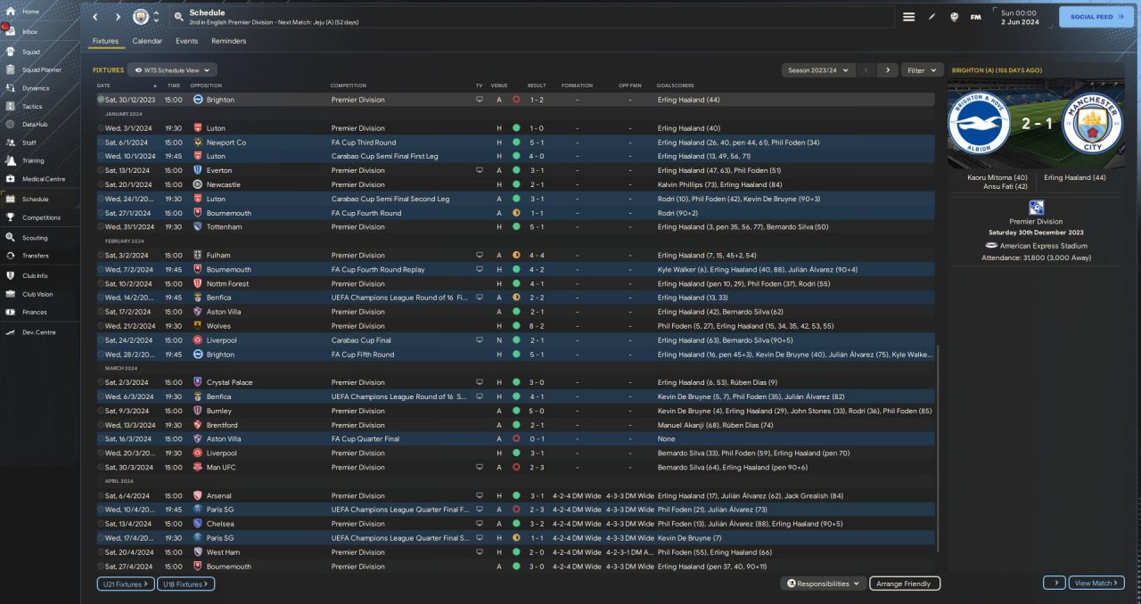Click the Tactics sidebar icon
1141x604 pixels.
coord(12,106)
